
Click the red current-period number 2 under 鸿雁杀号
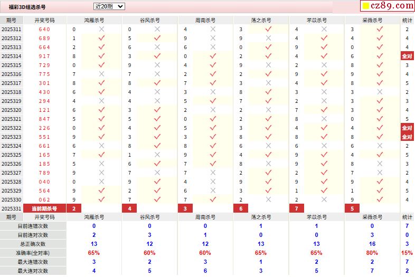[x=74, y=208]
